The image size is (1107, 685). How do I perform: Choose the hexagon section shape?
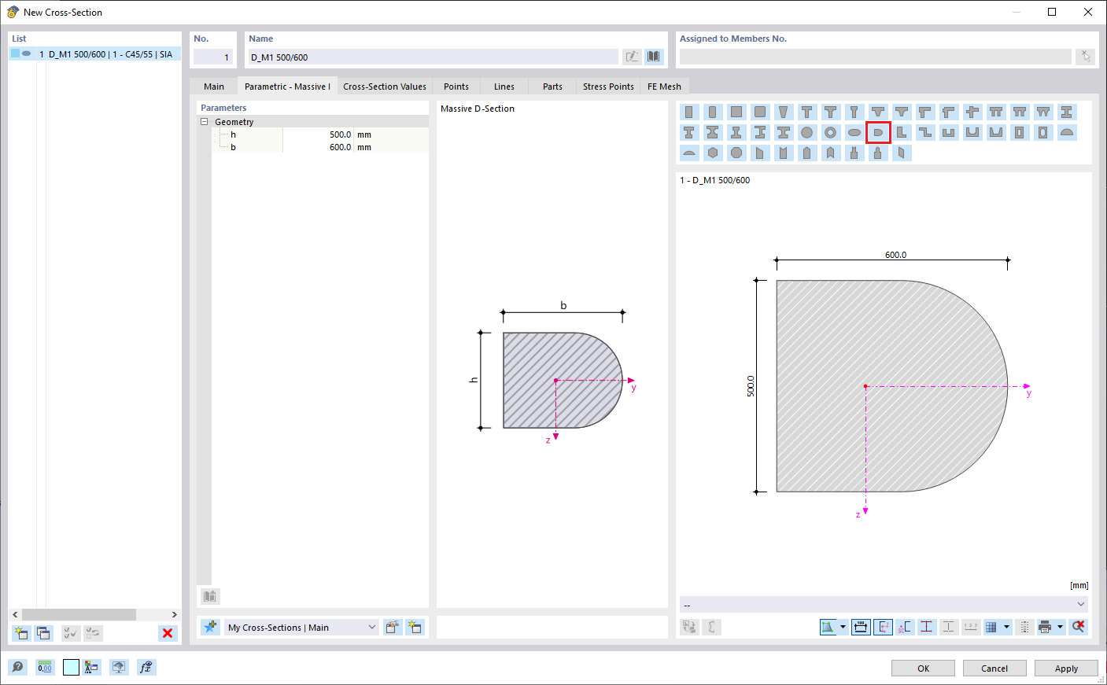click(x=713, y=153)
